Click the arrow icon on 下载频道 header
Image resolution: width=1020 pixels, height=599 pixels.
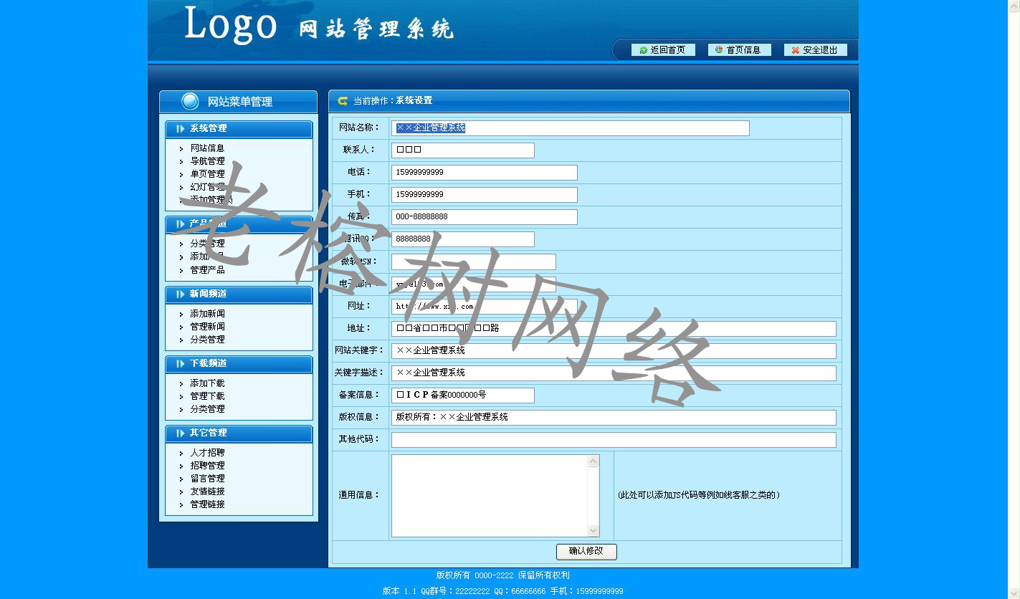click(180, 364)
